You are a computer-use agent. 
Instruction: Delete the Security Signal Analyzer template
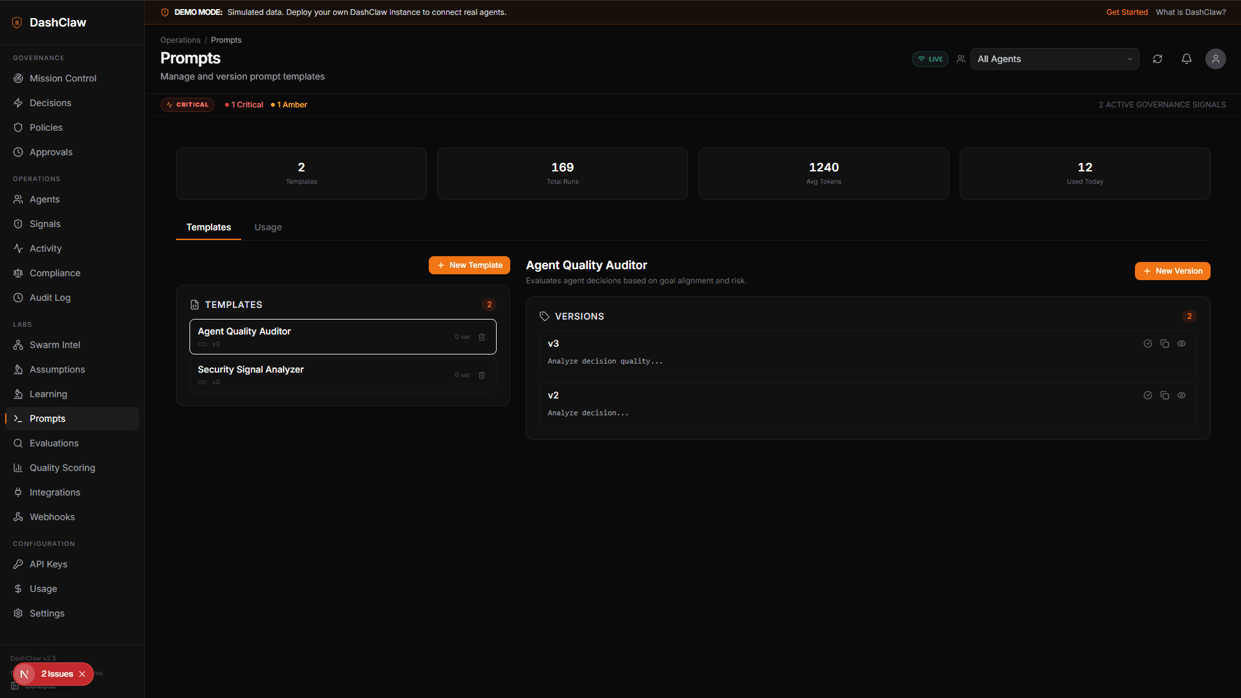tap(482, 375)
